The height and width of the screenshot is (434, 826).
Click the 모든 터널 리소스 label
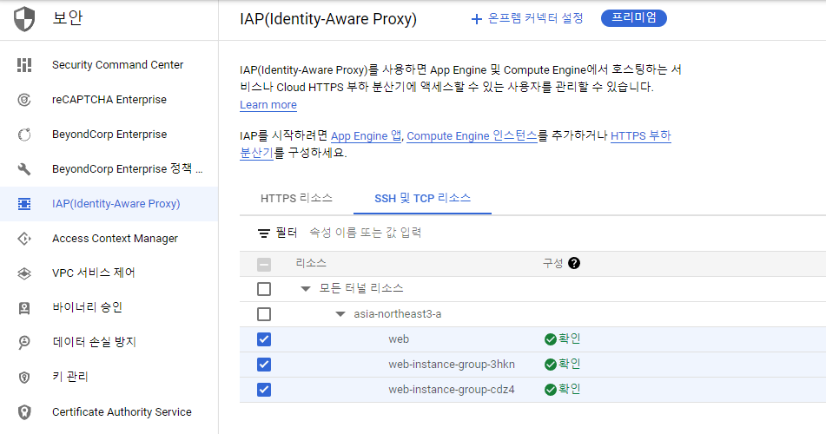[361, 288]
